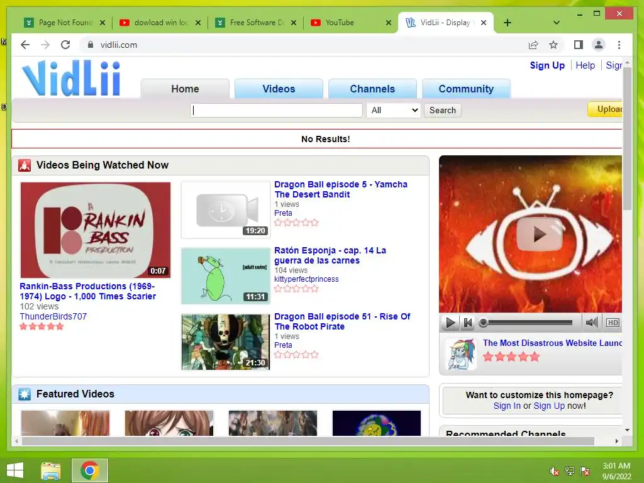Viewport: 644px width, 483px height.
Task: Click the Chrome taskbar icon
Action: point(90,470)
